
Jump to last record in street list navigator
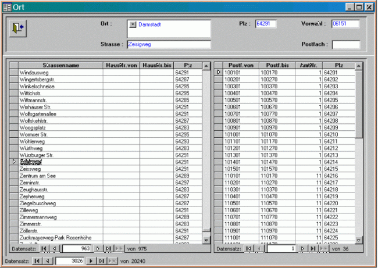[x=108, y=248]
